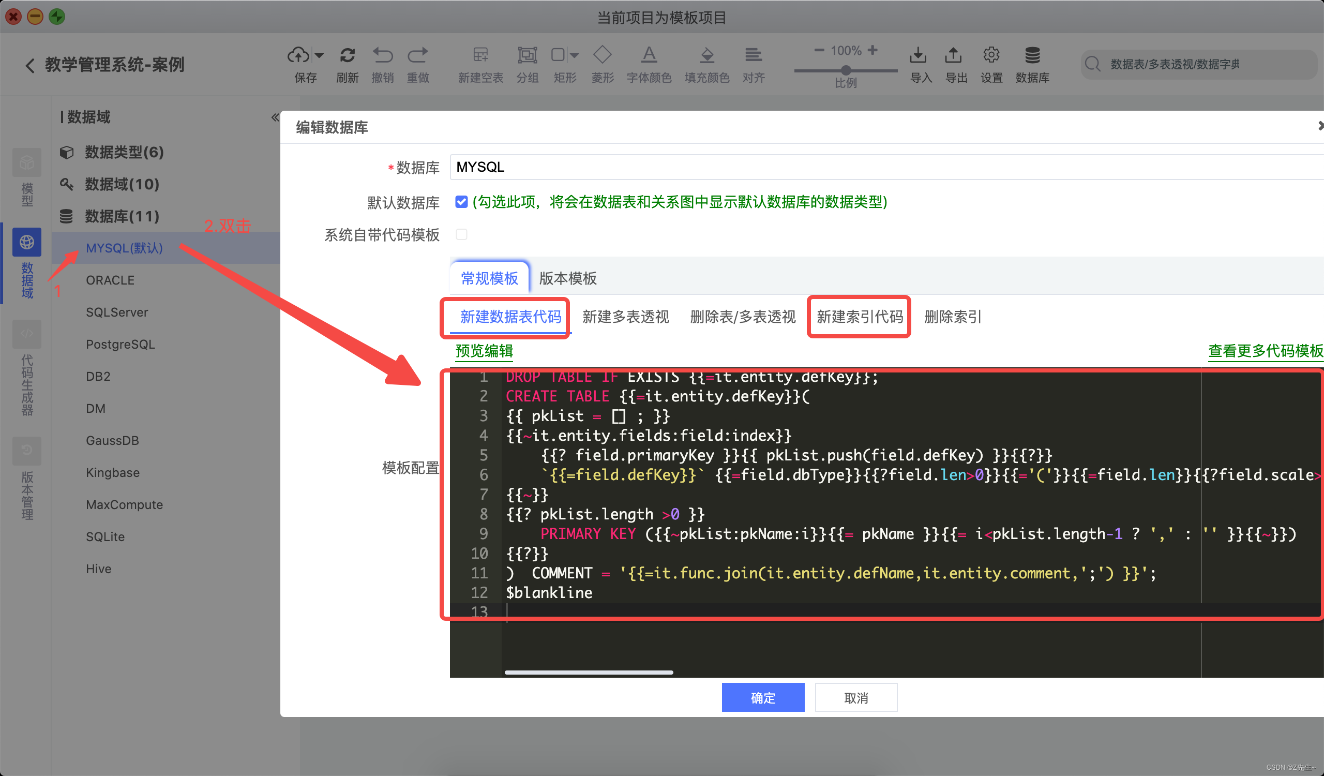Open the 删除表/多表透视 tab
The height and width of the screenshot is (776, 1324).
[x=743, y=317]
